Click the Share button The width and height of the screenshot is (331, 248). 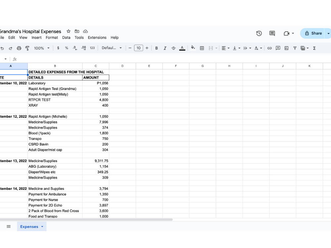click(313, 33)
